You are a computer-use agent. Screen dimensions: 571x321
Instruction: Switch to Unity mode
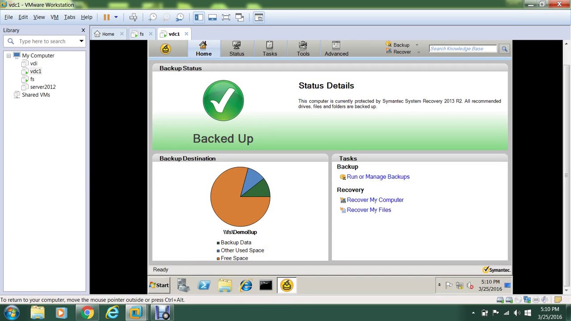[x=240, y=17]
